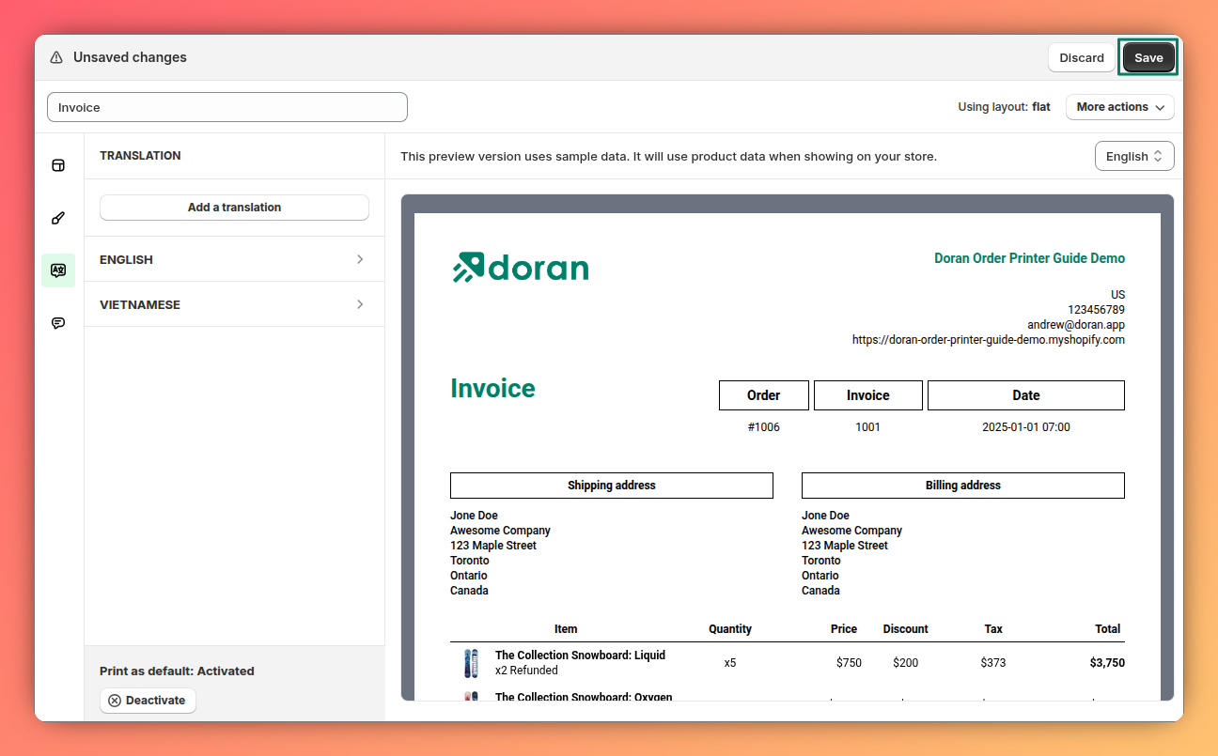1218x756 pixels.
Task: Discard unsaved changes
Action: pyautogui.click(x=1082, y=57)
